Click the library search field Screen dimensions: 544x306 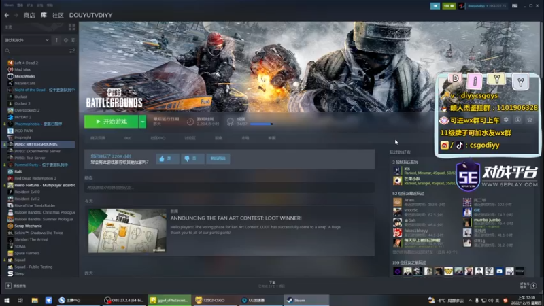click(39, 51)
